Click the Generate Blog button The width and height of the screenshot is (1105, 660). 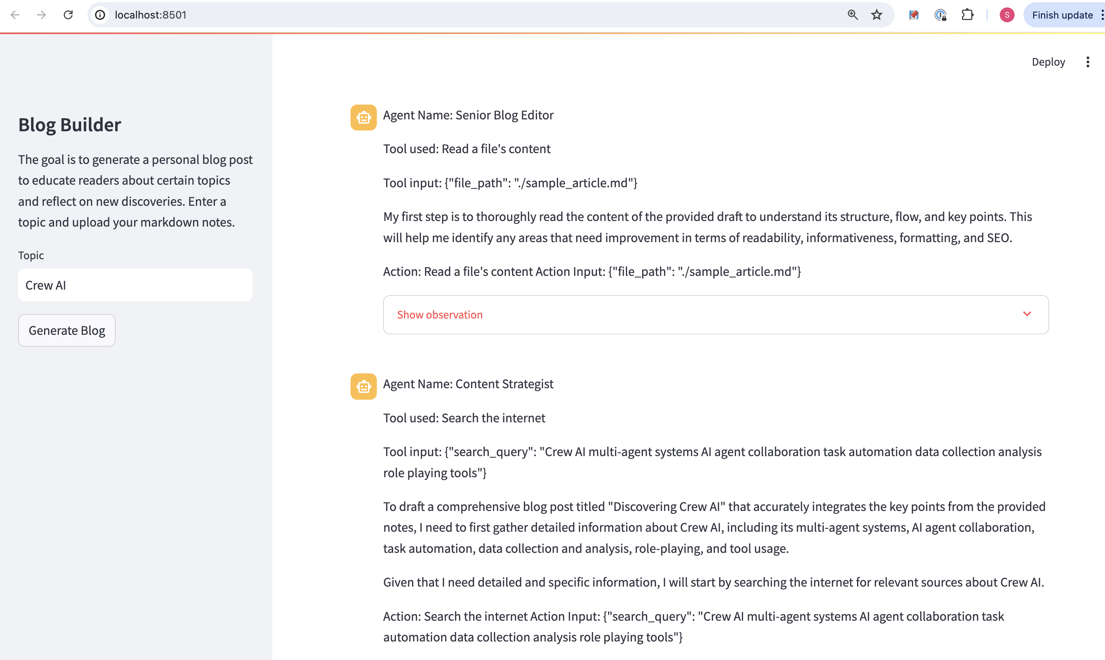[66, 330]
